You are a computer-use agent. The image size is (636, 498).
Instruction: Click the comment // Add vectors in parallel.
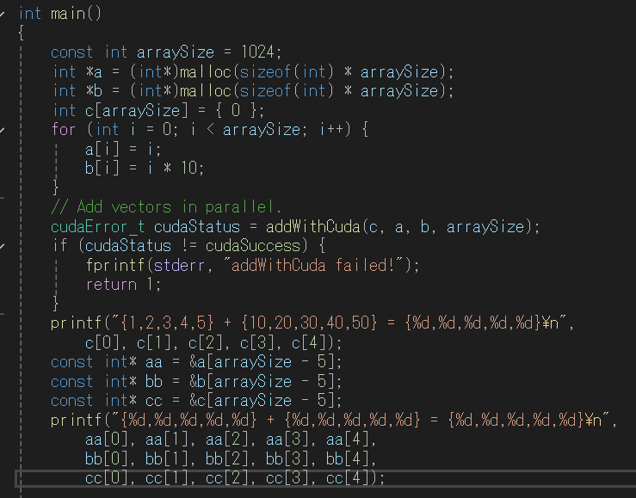[166, 207]
